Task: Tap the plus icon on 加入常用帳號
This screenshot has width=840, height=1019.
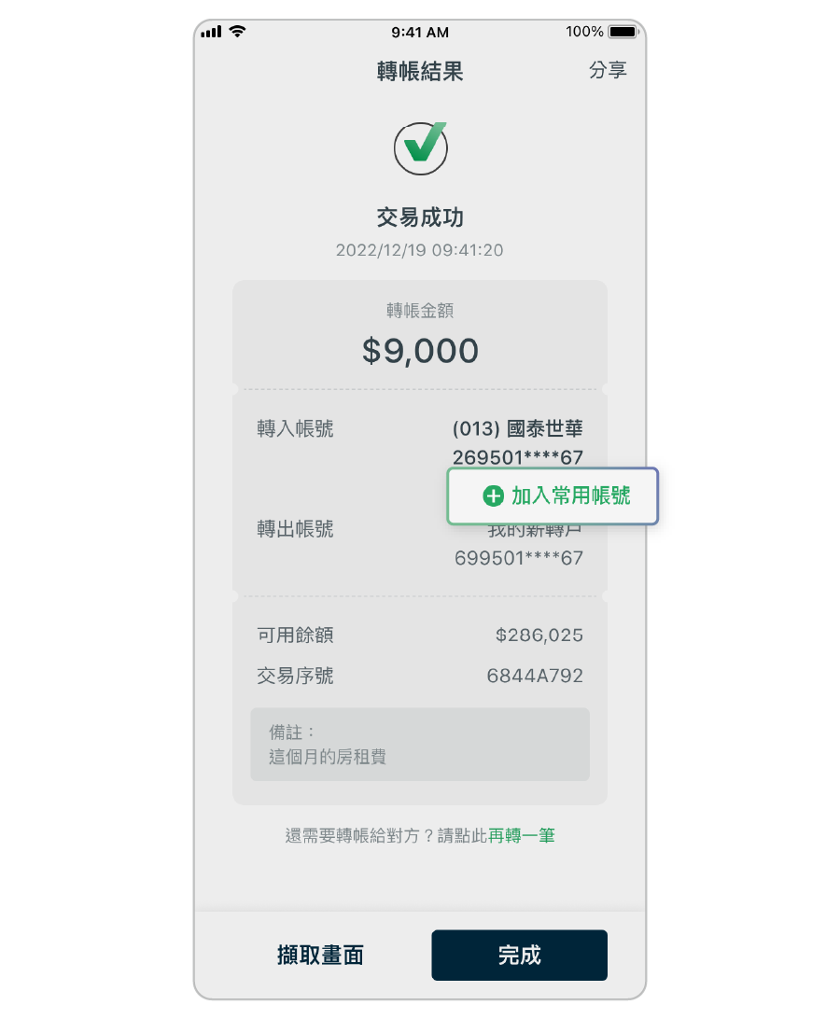Action: tap(493, 496)
